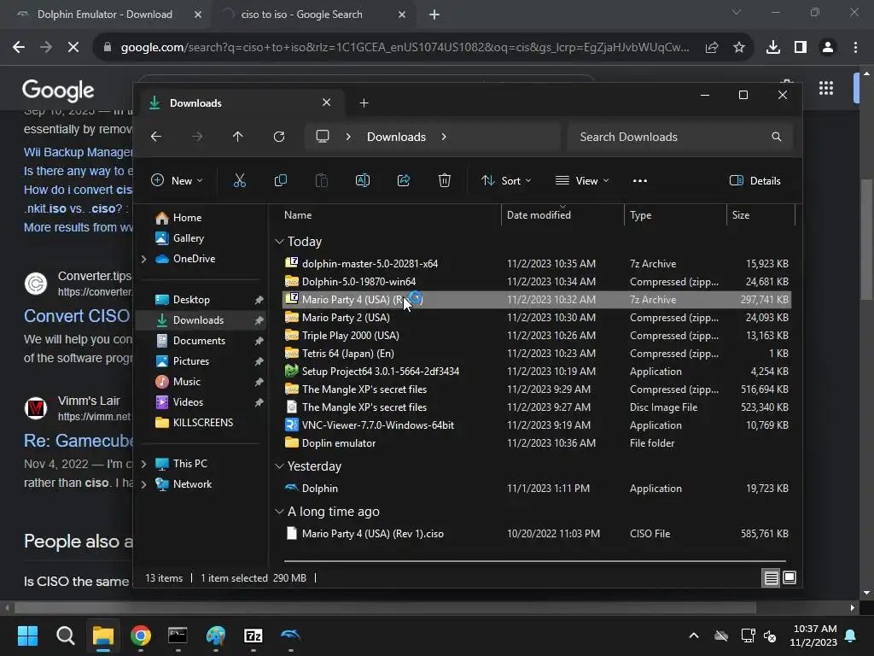The width and height of the screenshot is (874, 656).
Task: Sort by the Type column header
Action: 640,215
